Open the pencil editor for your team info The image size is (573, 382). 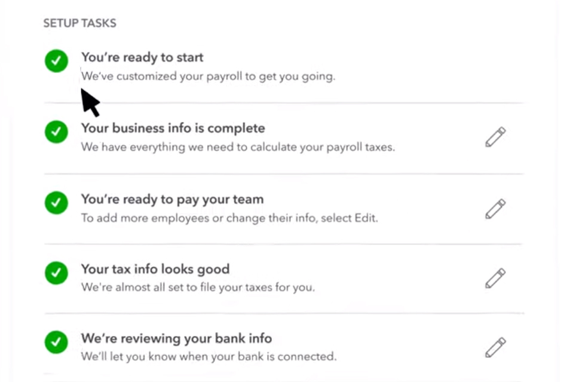[x=495, y=208]
